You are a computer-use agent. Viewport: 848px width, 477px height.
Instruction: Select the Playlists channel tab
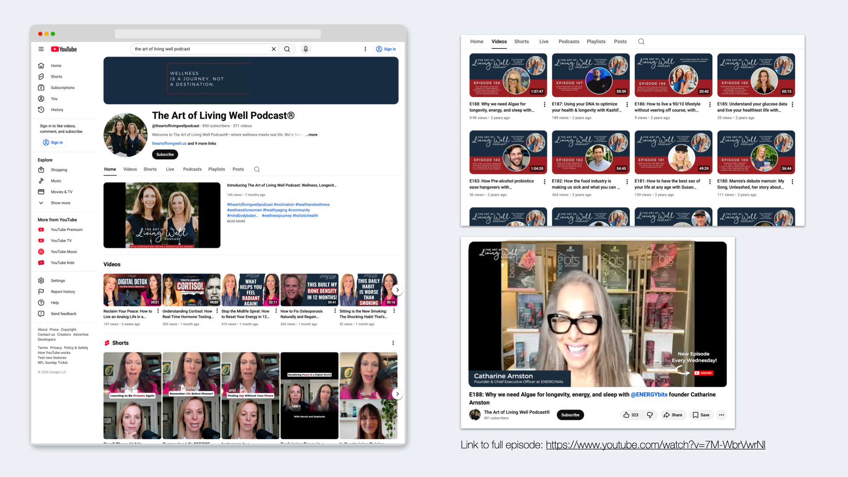(216, 170)
